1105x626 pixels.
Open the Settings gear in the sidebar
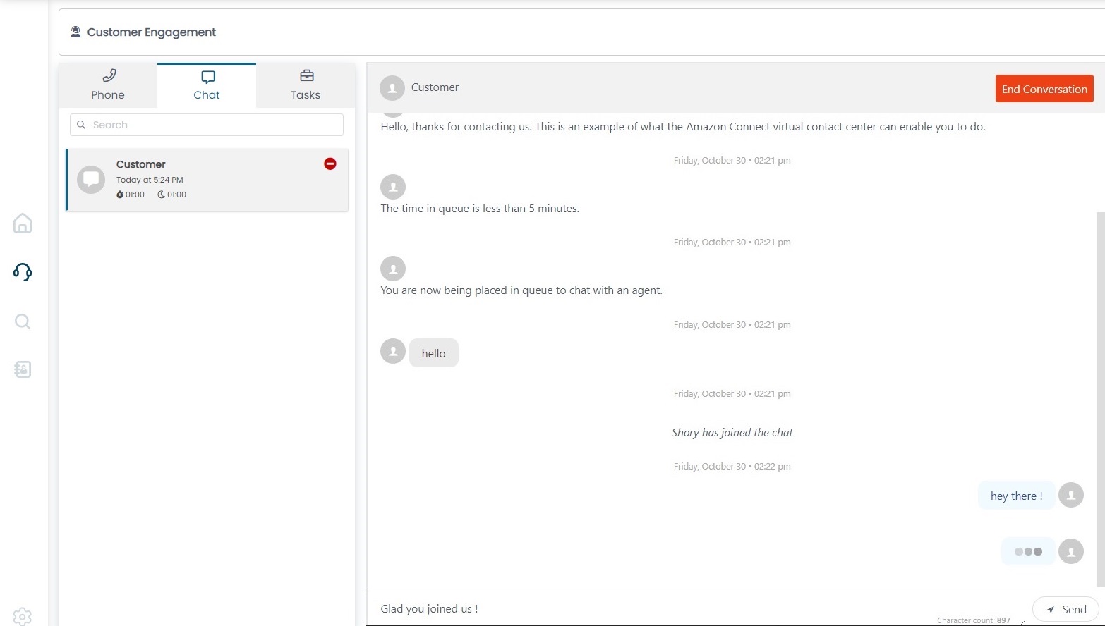click(23, 616)
